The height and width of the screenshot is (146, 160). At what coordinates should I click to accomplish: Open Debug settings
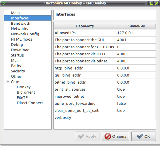pyautogui.click(x=17, y=44)
